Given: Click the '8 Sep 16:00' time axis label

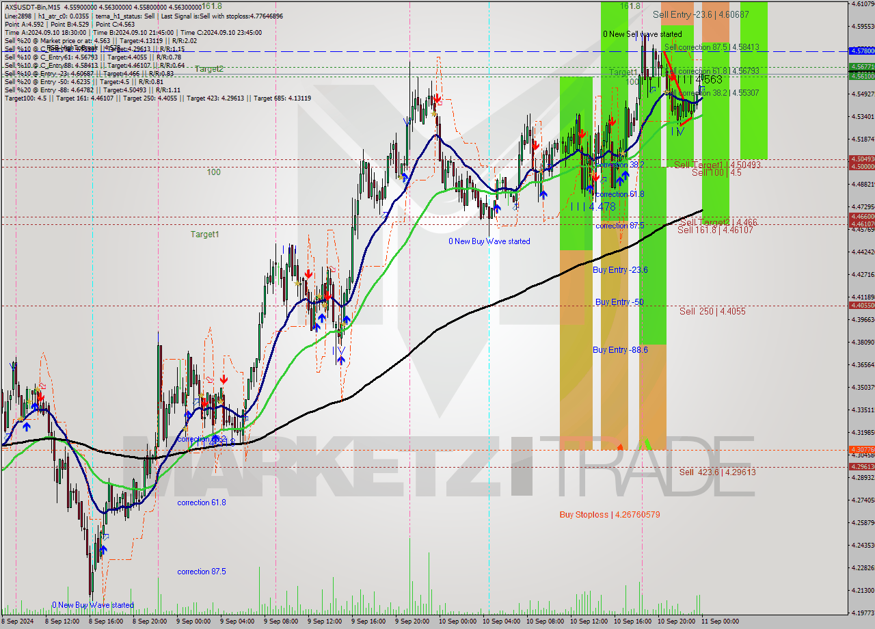Looking at the screenshot, I should click(105, 621).
